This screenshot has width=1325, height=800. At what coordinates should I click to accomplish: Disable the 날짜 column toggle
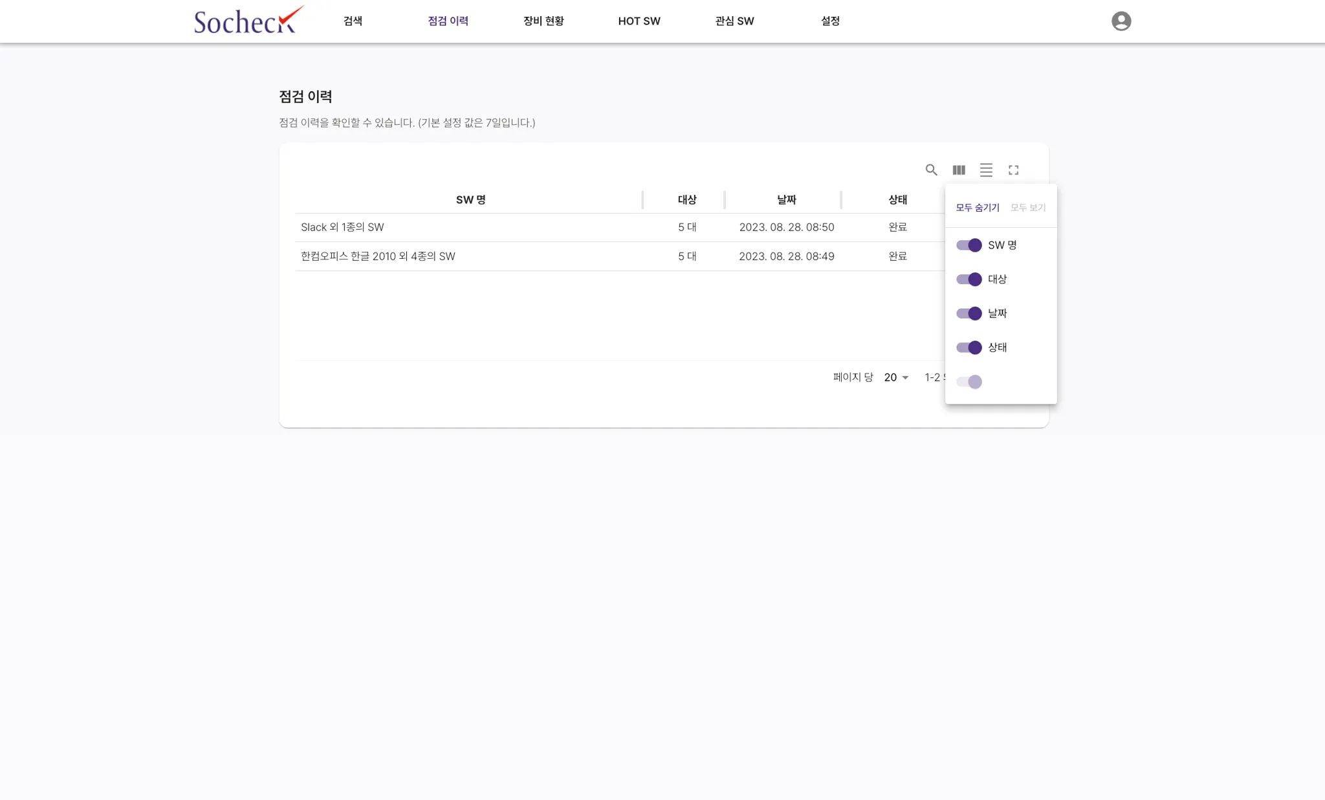tap(969, 313)
